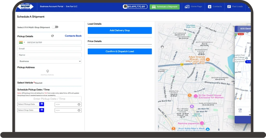Open Contacts from the top navigation
The width and height of the screenshot is (266, 138).
[215, 6]
